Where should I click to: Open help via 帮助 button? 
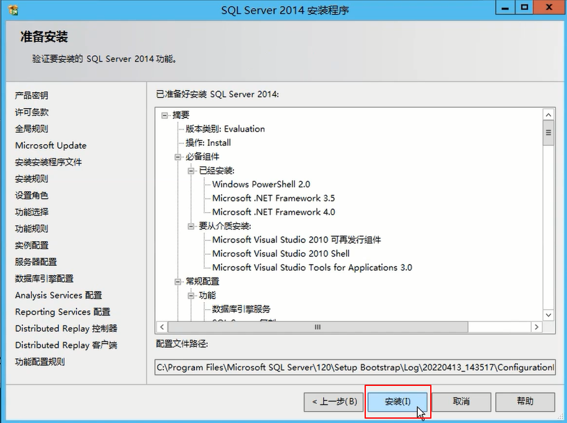click(525, 402)
